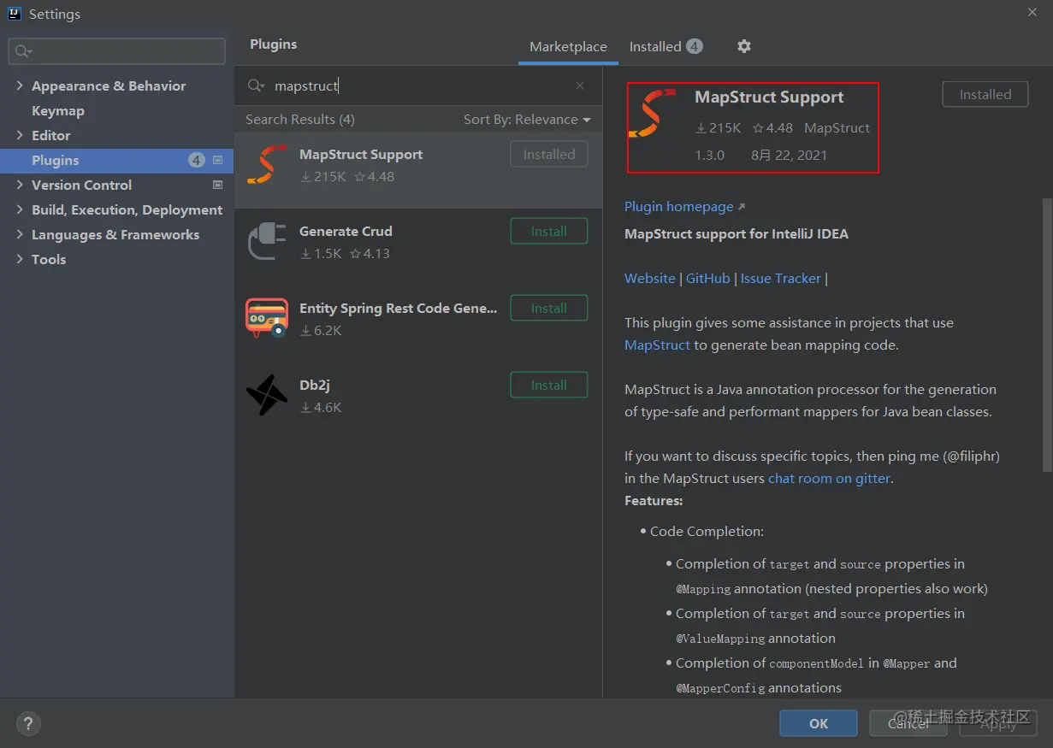Click the Entity Spring Rest Code Generator icon

[x=267, y=319]
